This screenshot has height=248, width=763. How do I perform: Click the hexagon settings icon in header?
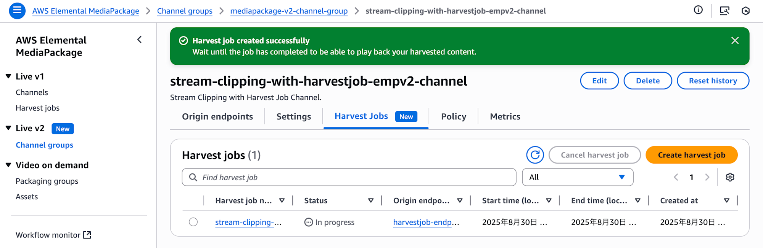pyautogui.click(x=745, y=11)
